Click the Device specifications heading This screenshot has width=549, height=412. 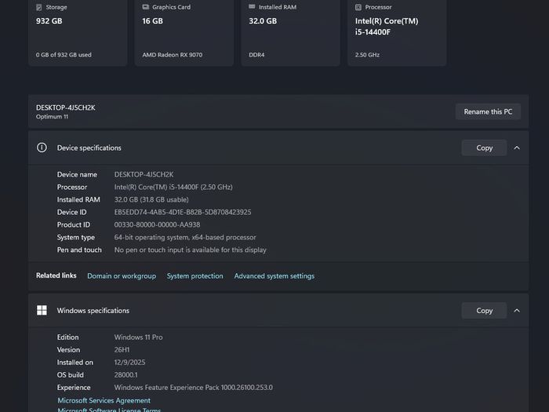click(89, 148)
